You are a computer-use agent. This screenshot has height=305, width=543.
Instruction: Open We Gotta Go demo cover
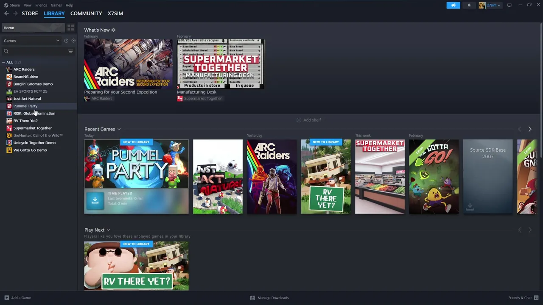[434, 177]
